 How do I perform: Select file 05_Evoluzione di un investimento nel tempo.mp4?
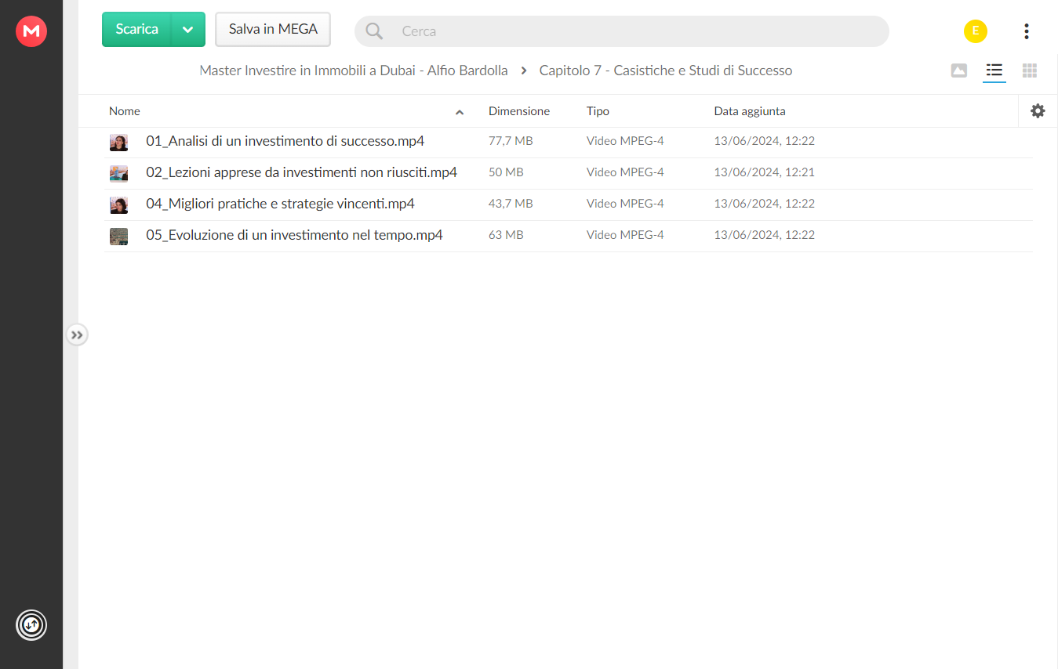(569, 236)
